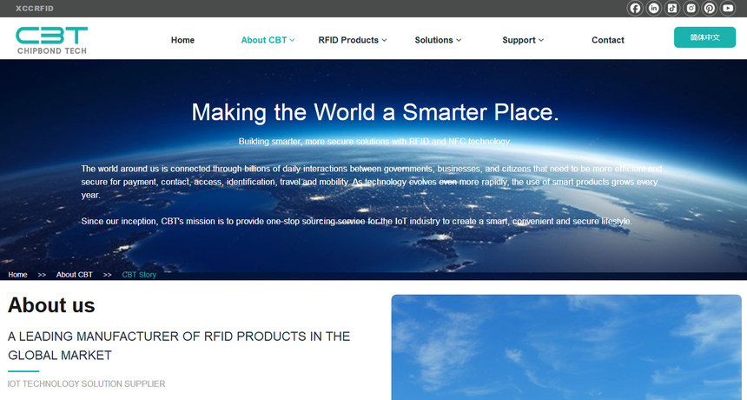Click the About us heading
The width and height of the screenshot is (747, 400).
pos(51,305)
